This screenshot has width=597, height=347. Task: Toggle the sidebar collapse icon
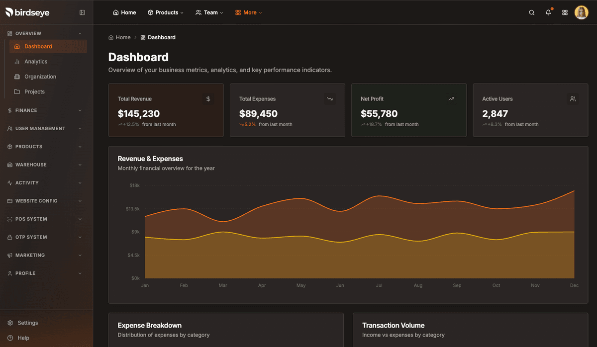pyautogui.click(x=82, y=12)
